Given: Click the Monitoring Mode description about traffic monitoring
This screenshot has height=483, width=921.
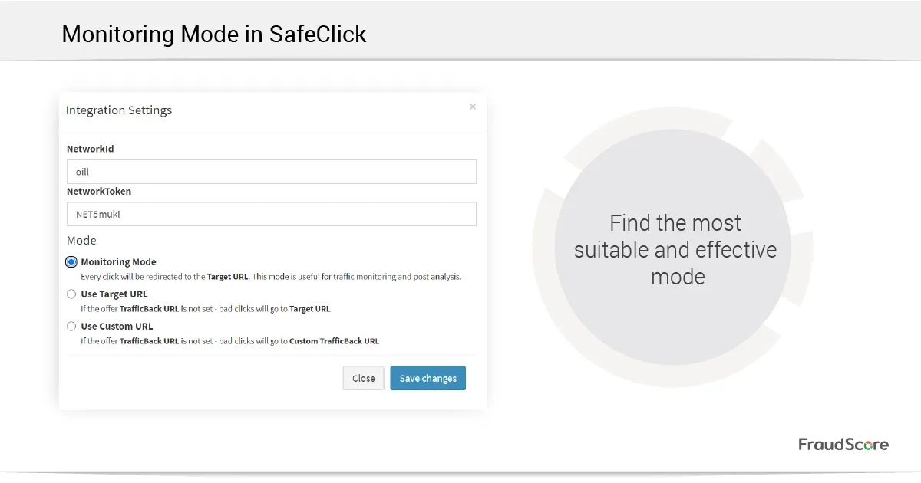Looking at the screenshot, I should 271,277.
